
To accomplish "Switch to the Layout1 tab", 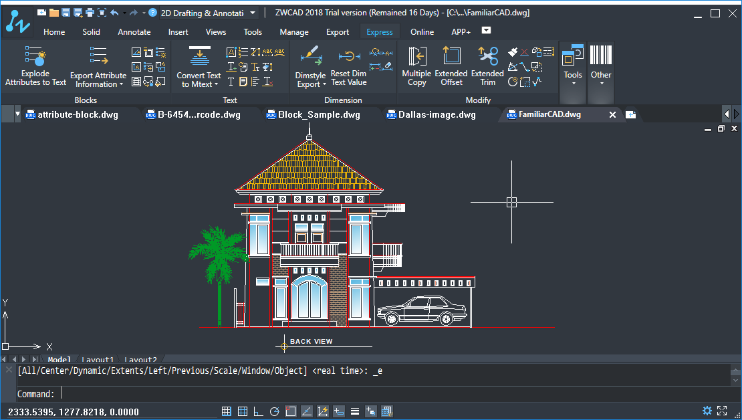I will coord(98,360).
